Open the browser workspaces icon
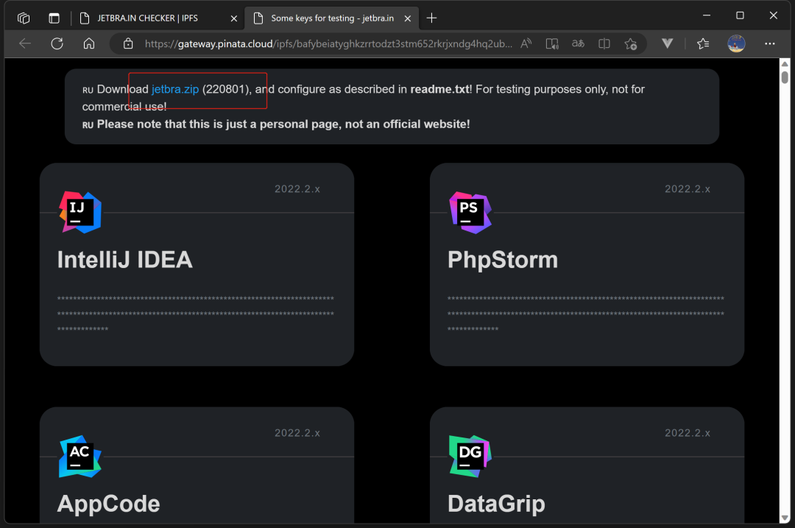The image size is (795, 528). coord(24,18)
